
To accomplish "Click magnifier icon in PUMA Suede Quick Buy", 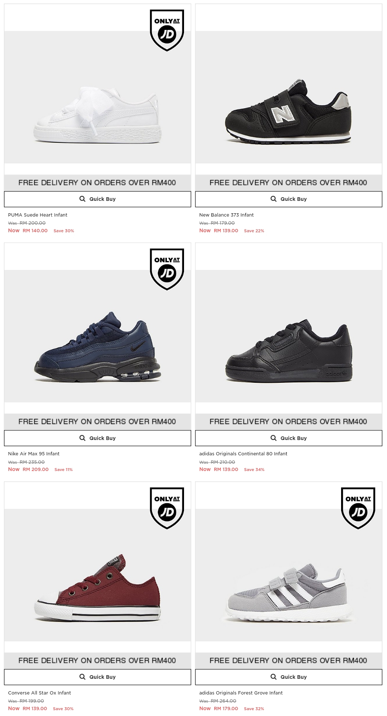I will point(82,199).
